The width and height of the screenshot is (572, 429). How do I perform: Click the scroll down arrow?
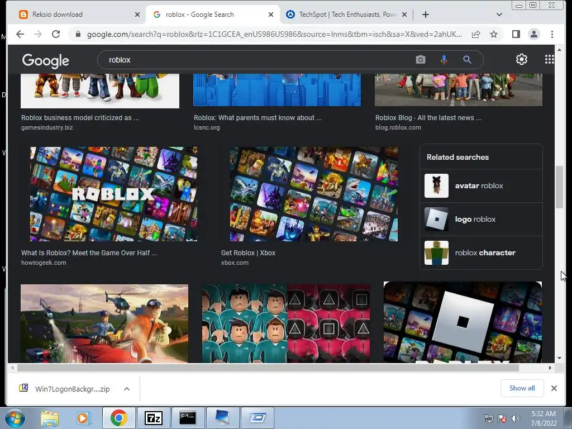click(x=559, y=358)
